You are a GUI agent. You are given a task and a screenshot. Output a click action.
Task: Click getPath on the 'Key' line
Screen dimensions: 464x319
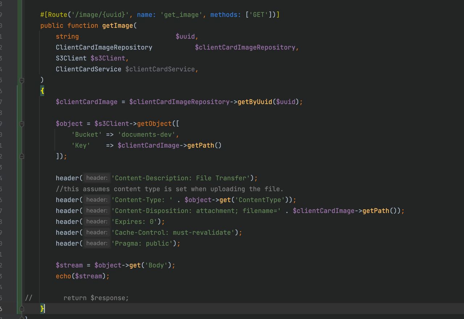tap(201, 145)
